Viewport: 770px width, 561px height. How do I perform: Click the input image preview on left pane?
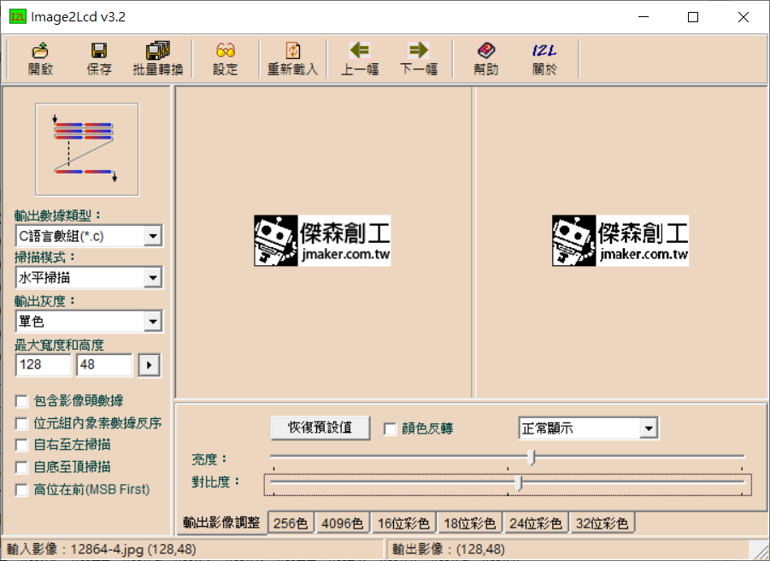coord(322,240)
